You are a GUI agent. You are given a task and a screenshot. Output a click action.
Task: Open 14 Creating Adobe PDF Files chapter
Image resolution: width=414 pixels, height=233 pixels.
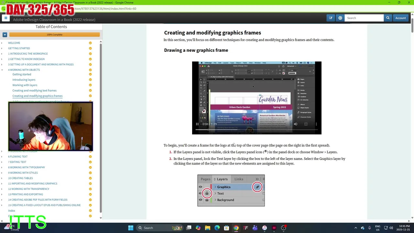38,200
